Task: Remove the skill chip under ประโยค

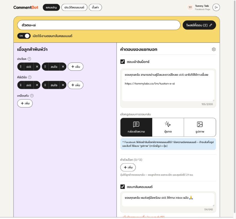Action: pyautogui.click(x=37, y=67)
